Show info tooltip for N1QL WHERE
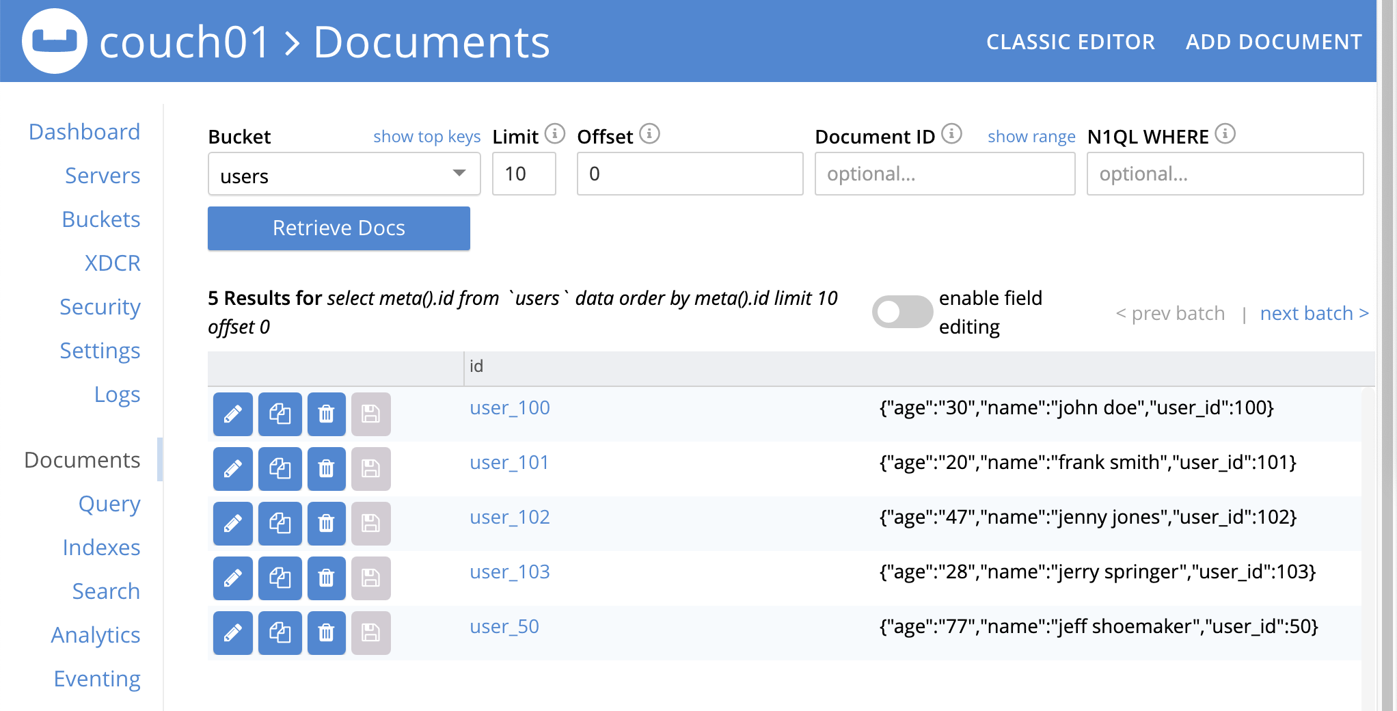1397x711 pixels. (x=1225, y=133)
